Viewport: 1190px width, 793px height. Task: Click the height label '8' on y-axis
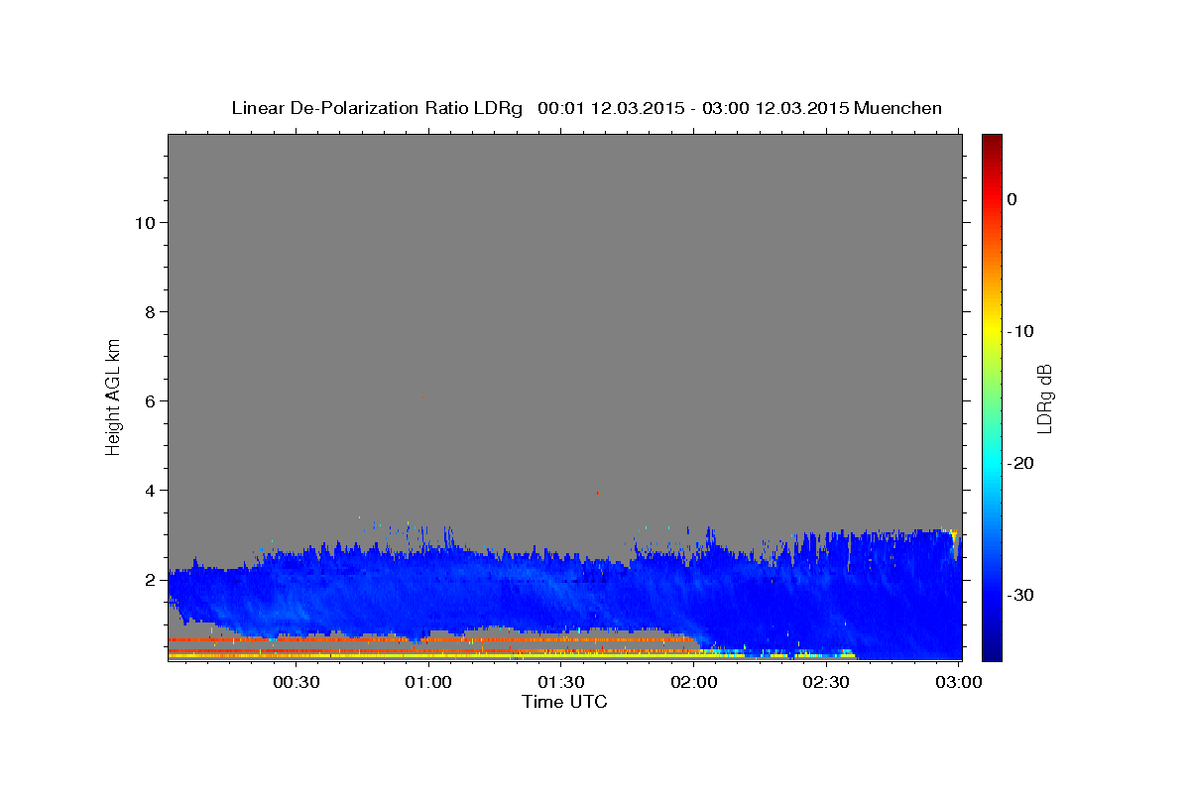pyautogui.click(x=151, y=312)
